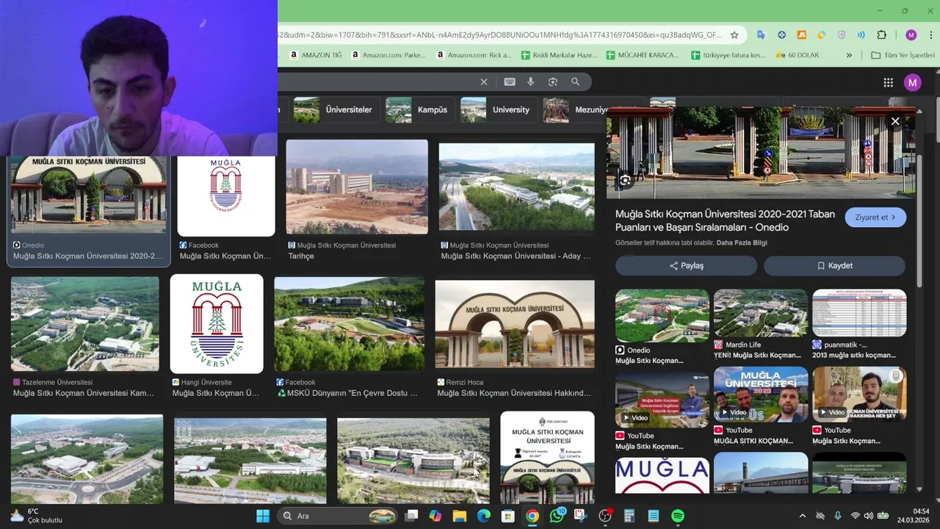This screenshot has width=940, height=529.
Task: Clear the Google search box text
Action: (483, 82)
